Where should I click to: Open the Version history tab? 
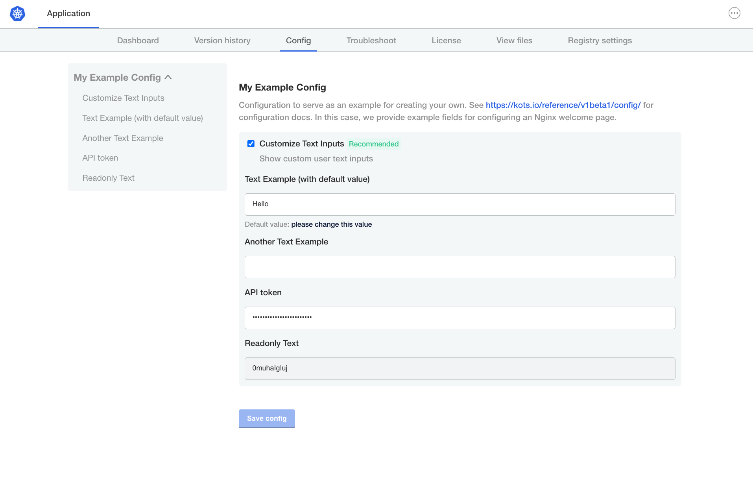[222, 40]
